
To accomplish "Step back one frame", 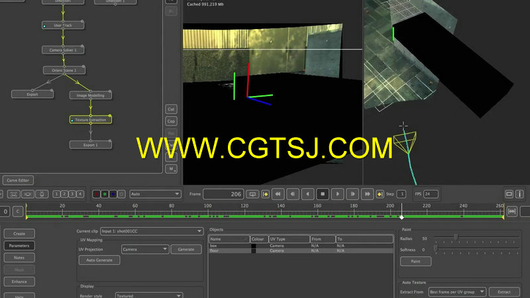I will (x=293, y=194).
